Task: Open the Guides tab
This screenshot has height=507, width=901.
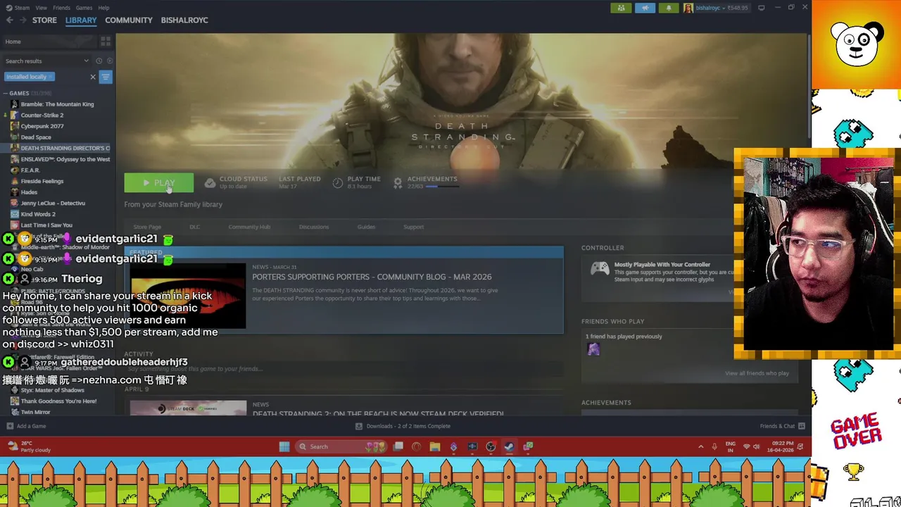Action: pos(366,227)
